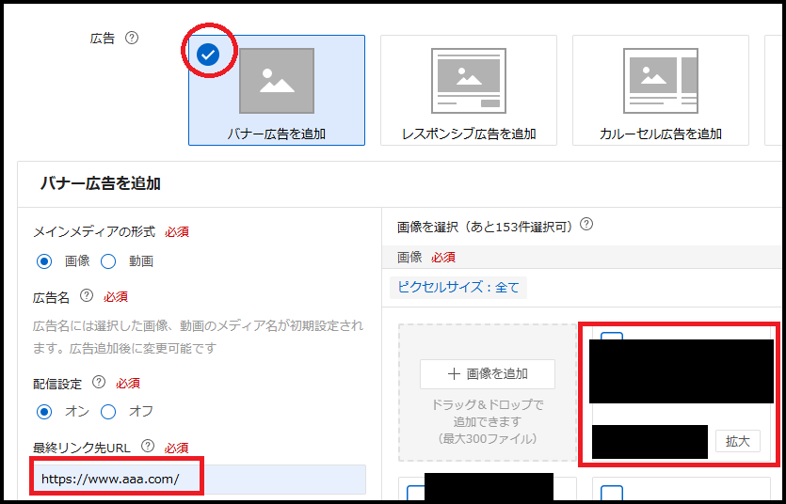Choose カルーセル広告を追加 ad type
This screenshot has width=786, height=504.
click(660, 134)
